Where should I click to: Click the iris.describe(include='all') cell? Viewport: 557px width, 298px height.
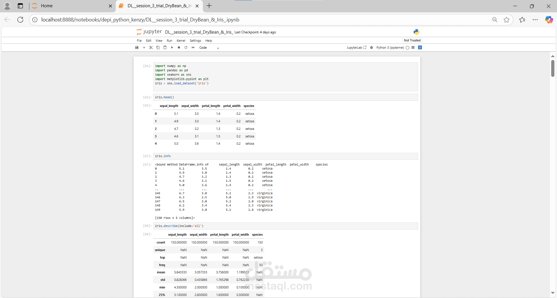(285, 226)
